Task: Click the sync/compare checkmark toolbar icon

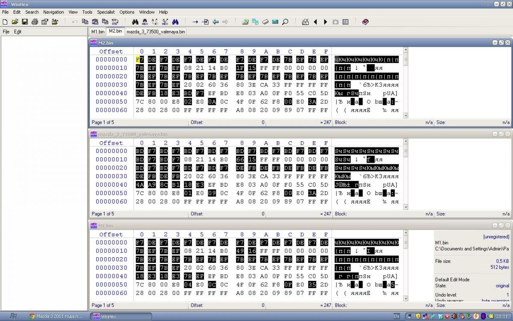Action: click(305, 21)
